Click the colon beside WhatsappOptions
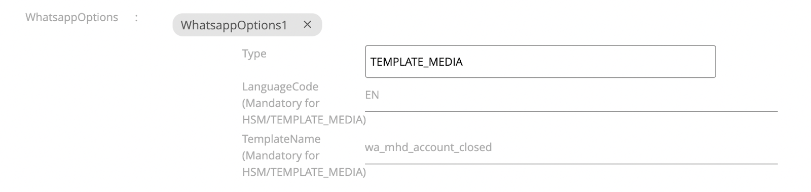811x192 pixels. [136, 18]
